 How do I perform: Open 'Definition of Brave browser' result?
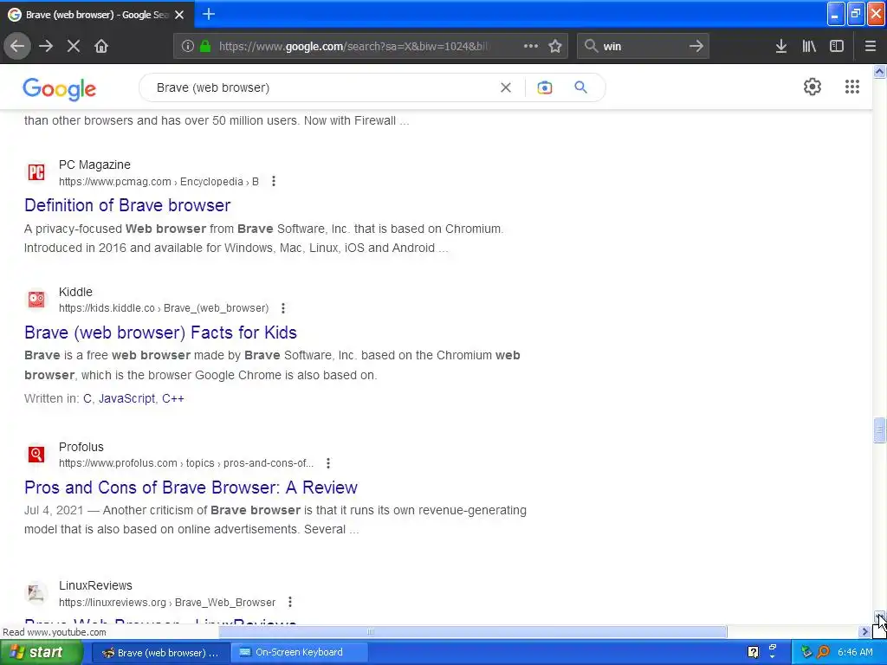(127, 205)
